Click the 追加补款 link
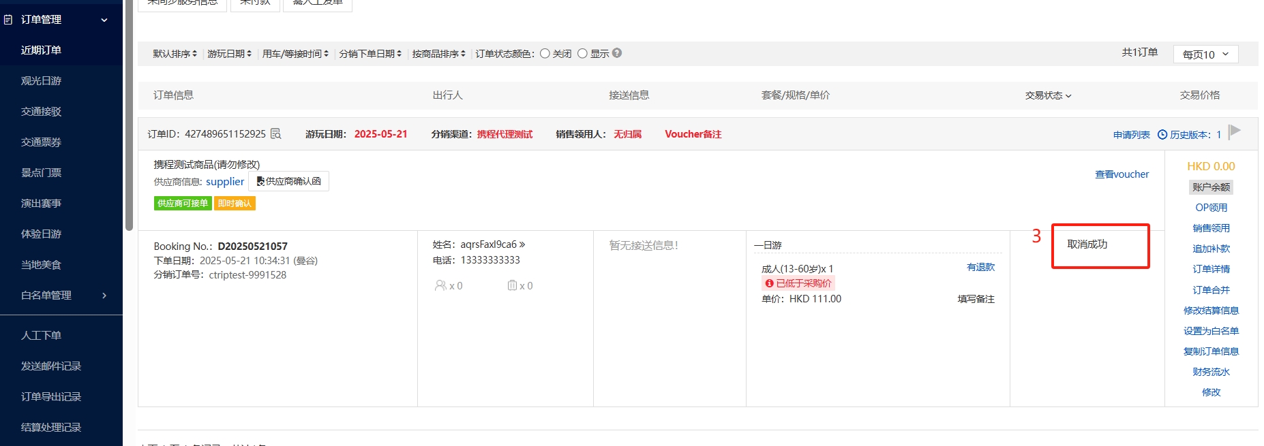The height and width of the screenshot is (446, 1264). pyautogui.click(x=1211, y=249)
